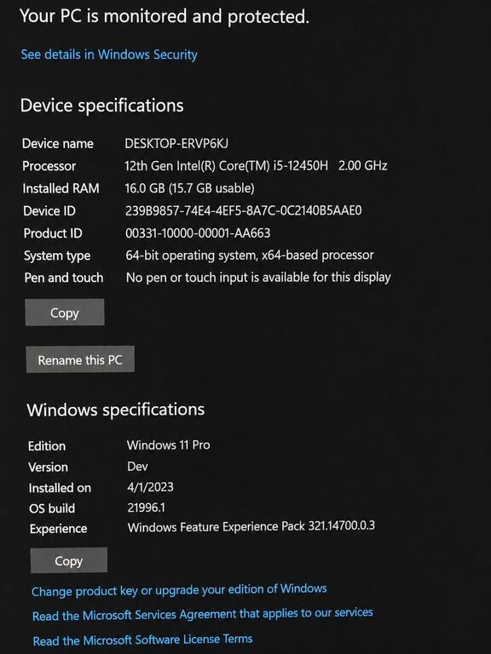This screenshot has height=654, width=491.
Task: Open the Microsoft Software License Terms link
Action: (142, 640)
